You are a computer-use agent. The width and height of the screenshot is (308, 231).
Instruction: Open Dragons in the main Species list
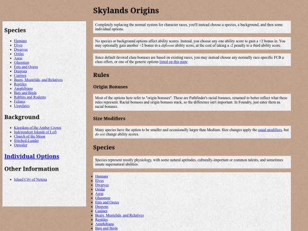pos(102,206)
